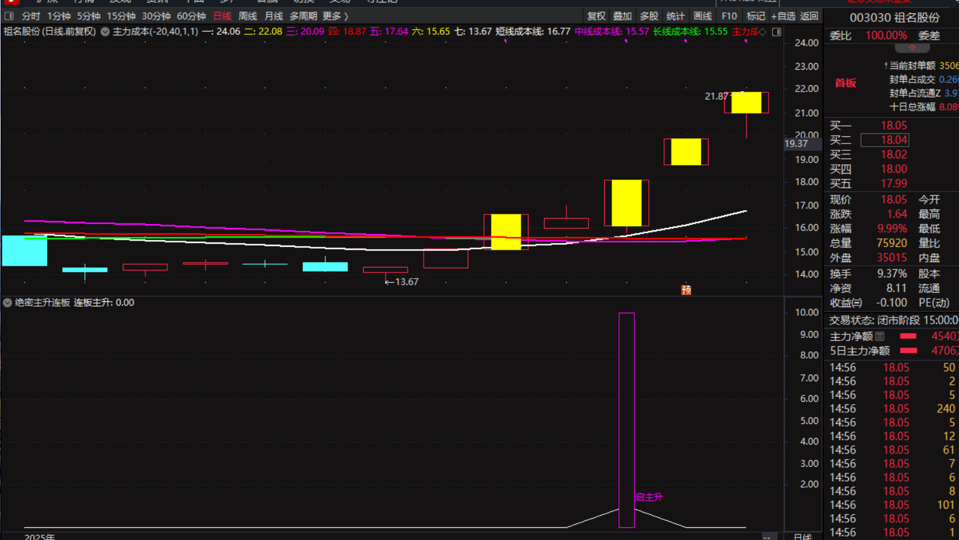The image size is (959, 540).
Task: Expand the 主力成本 indicator dropdown
Action: pos(105,32)
